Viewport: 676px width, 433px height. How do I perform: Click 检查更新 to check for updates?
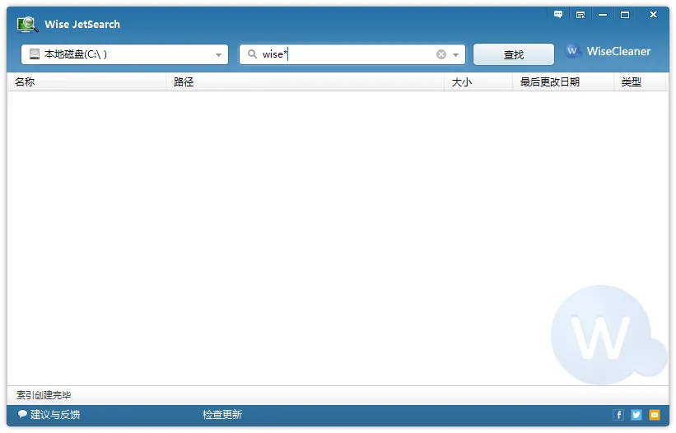(222, 414)
